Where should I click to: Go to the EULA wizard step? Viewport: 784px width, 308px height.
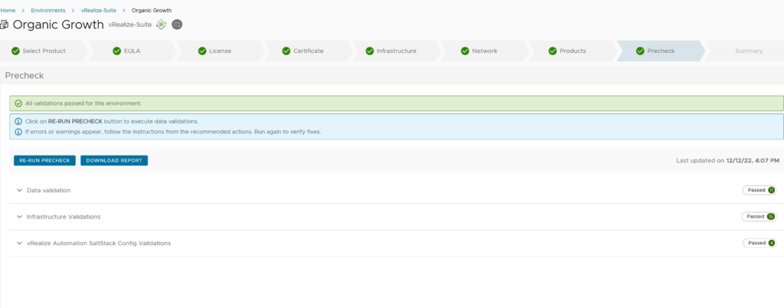[x=132, y=51]
